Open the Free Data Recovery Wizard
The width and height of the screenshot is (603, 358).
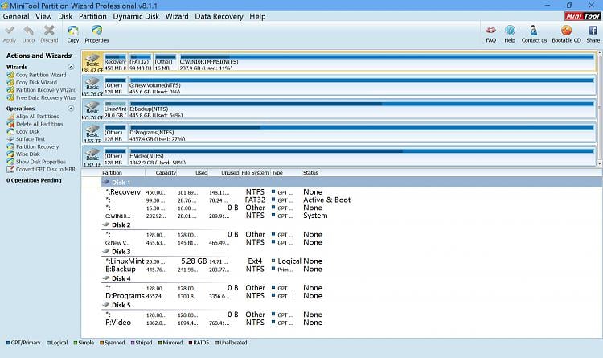pos(41,97)
